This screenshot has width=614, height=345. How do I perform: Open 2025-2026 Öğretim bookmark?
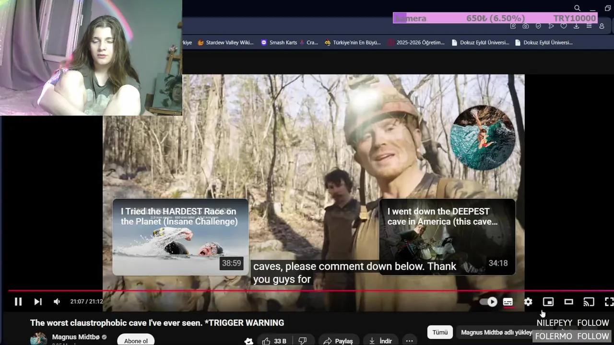(416, 43)
